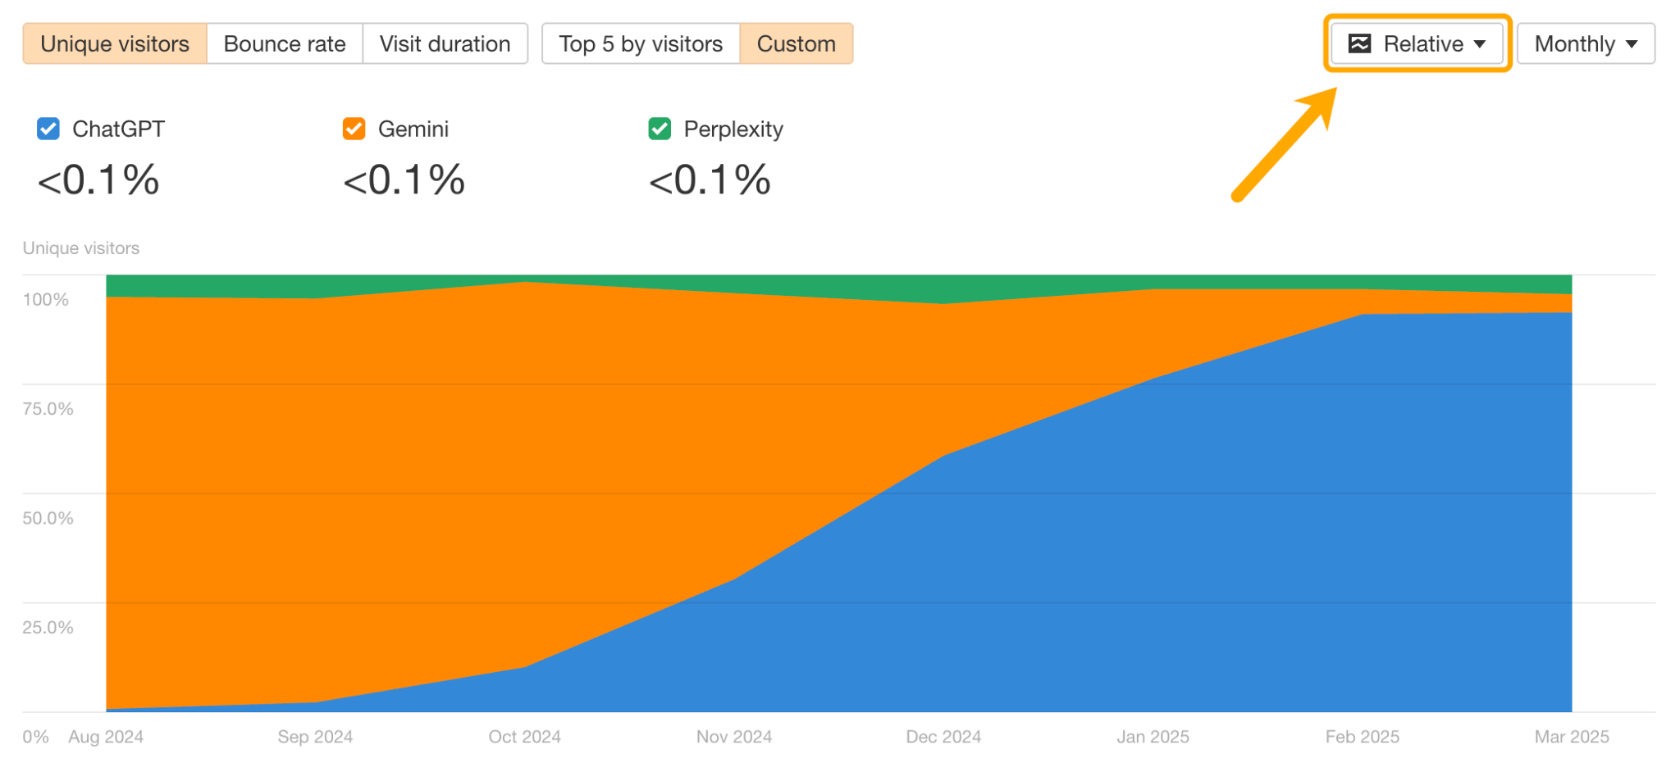
Task: Select the Unique visitors tab
Action: pyautogui.click(x=113, y=43)
